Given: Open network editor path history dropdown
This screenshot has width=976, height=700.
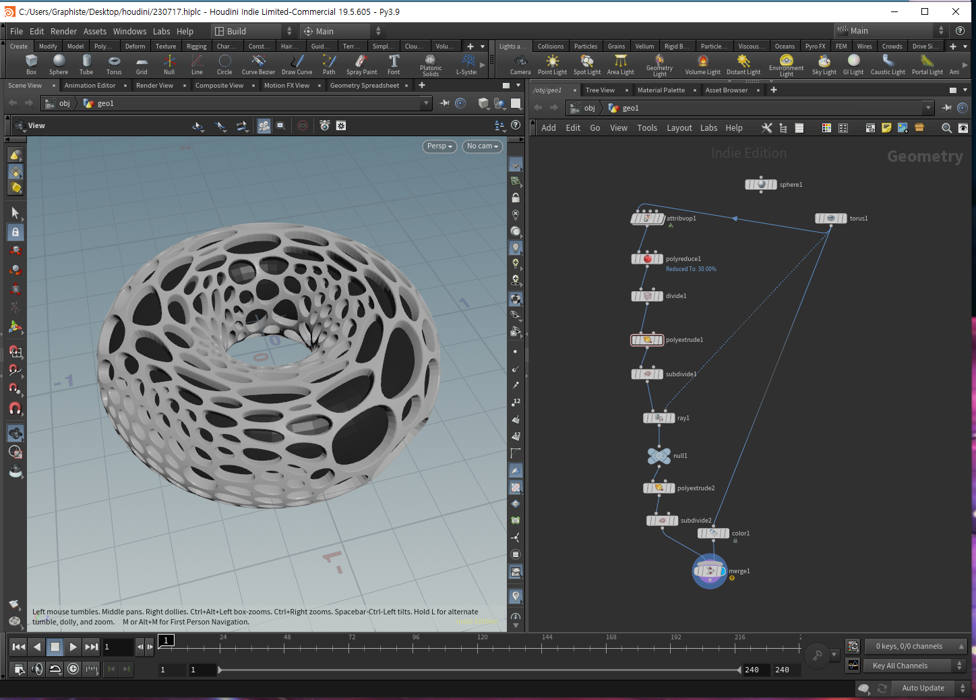Looking at the screenshot, I should point(928,108).
